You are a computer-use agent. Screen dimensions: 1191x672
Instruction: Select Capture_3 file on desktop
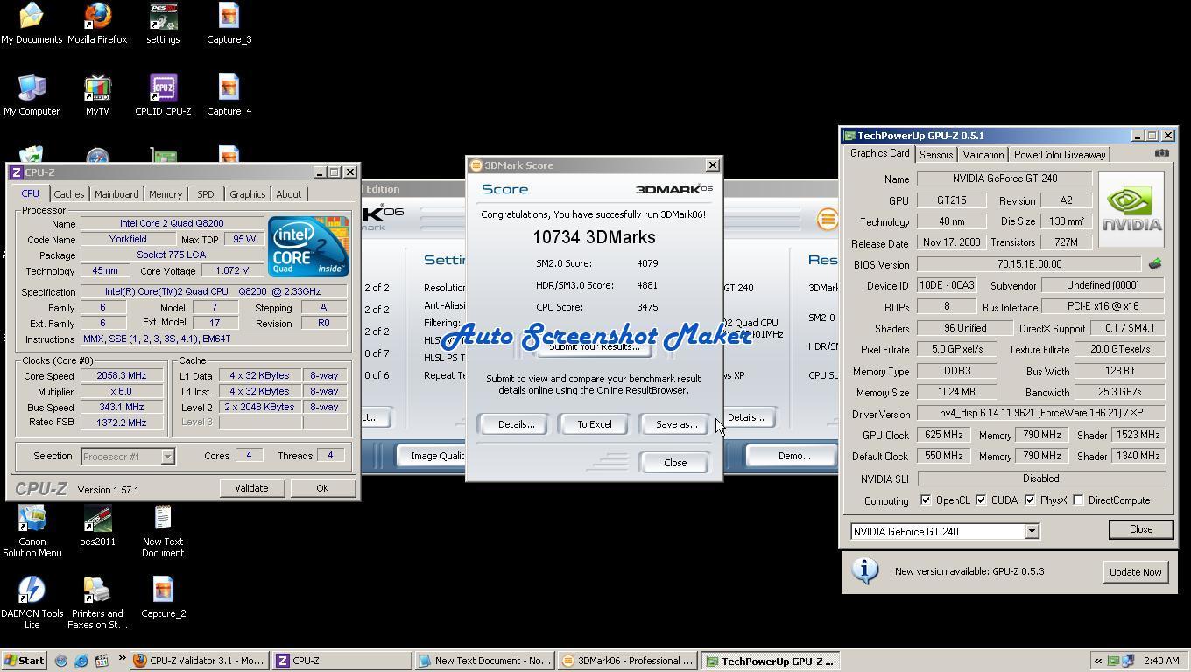229,24
